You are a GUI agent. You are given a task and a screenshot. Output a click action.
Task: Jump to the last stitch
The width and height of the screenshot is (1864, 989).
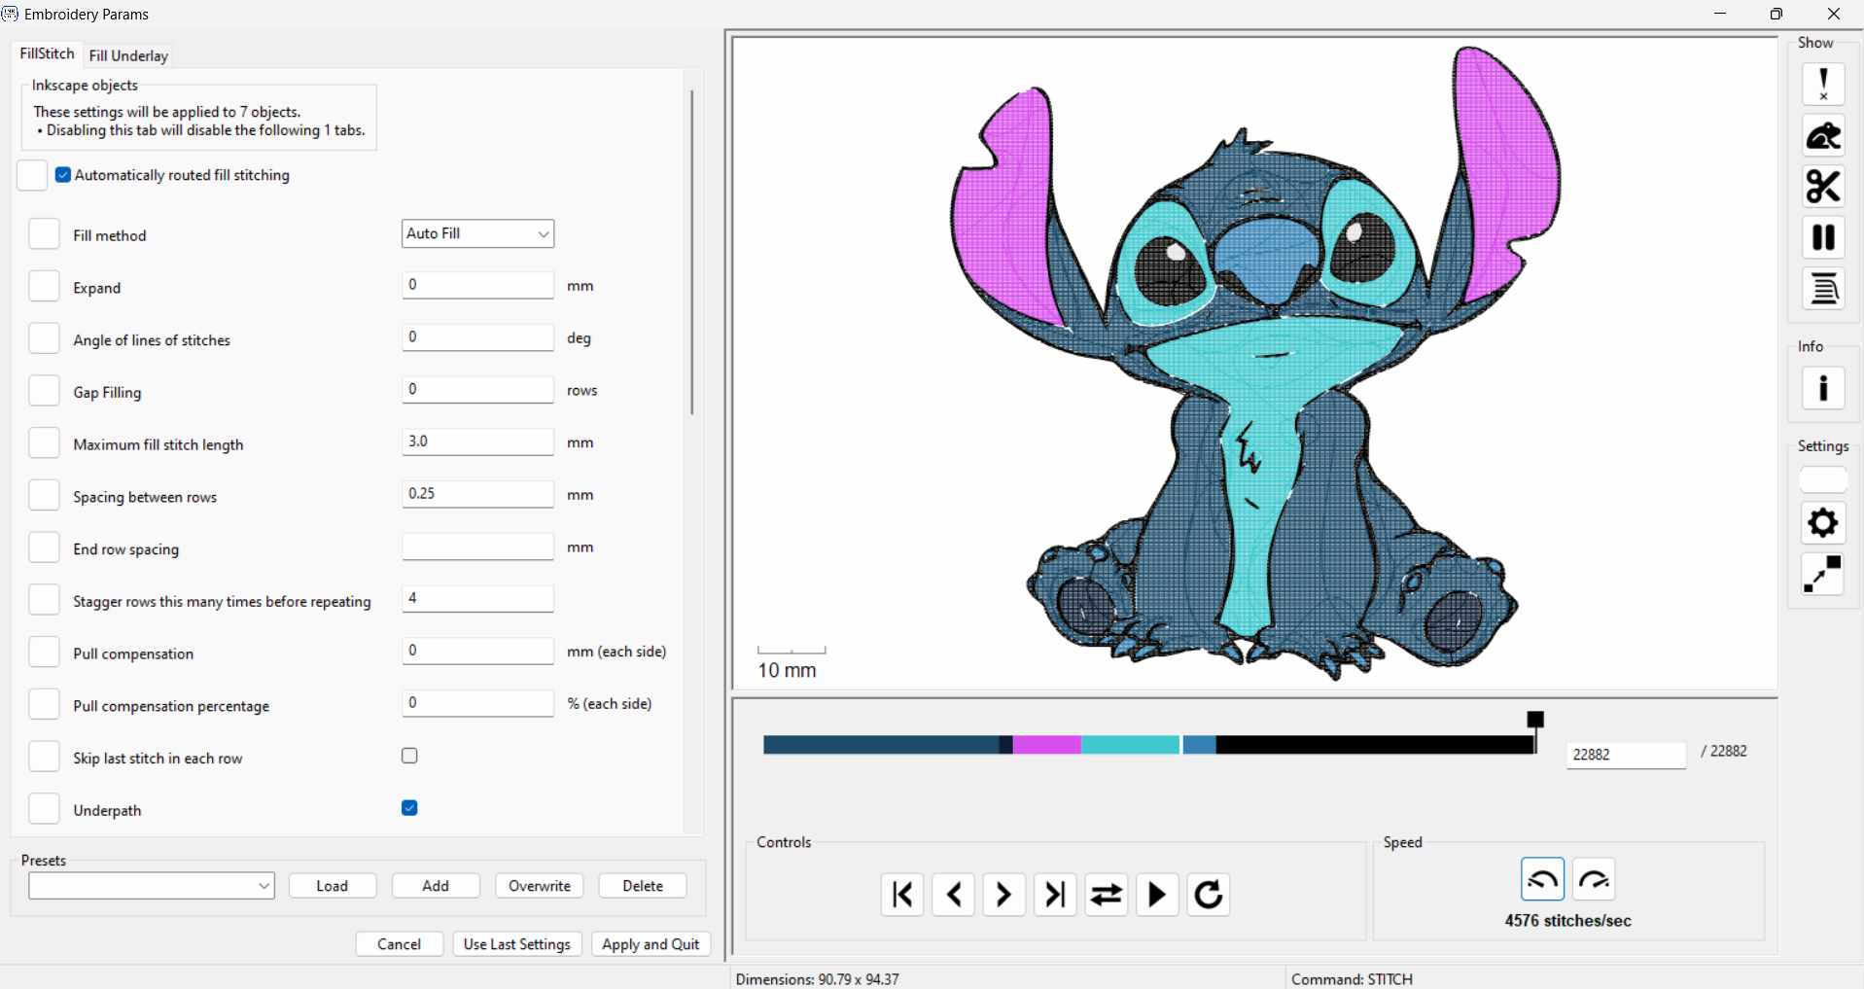click(1055, 895)
